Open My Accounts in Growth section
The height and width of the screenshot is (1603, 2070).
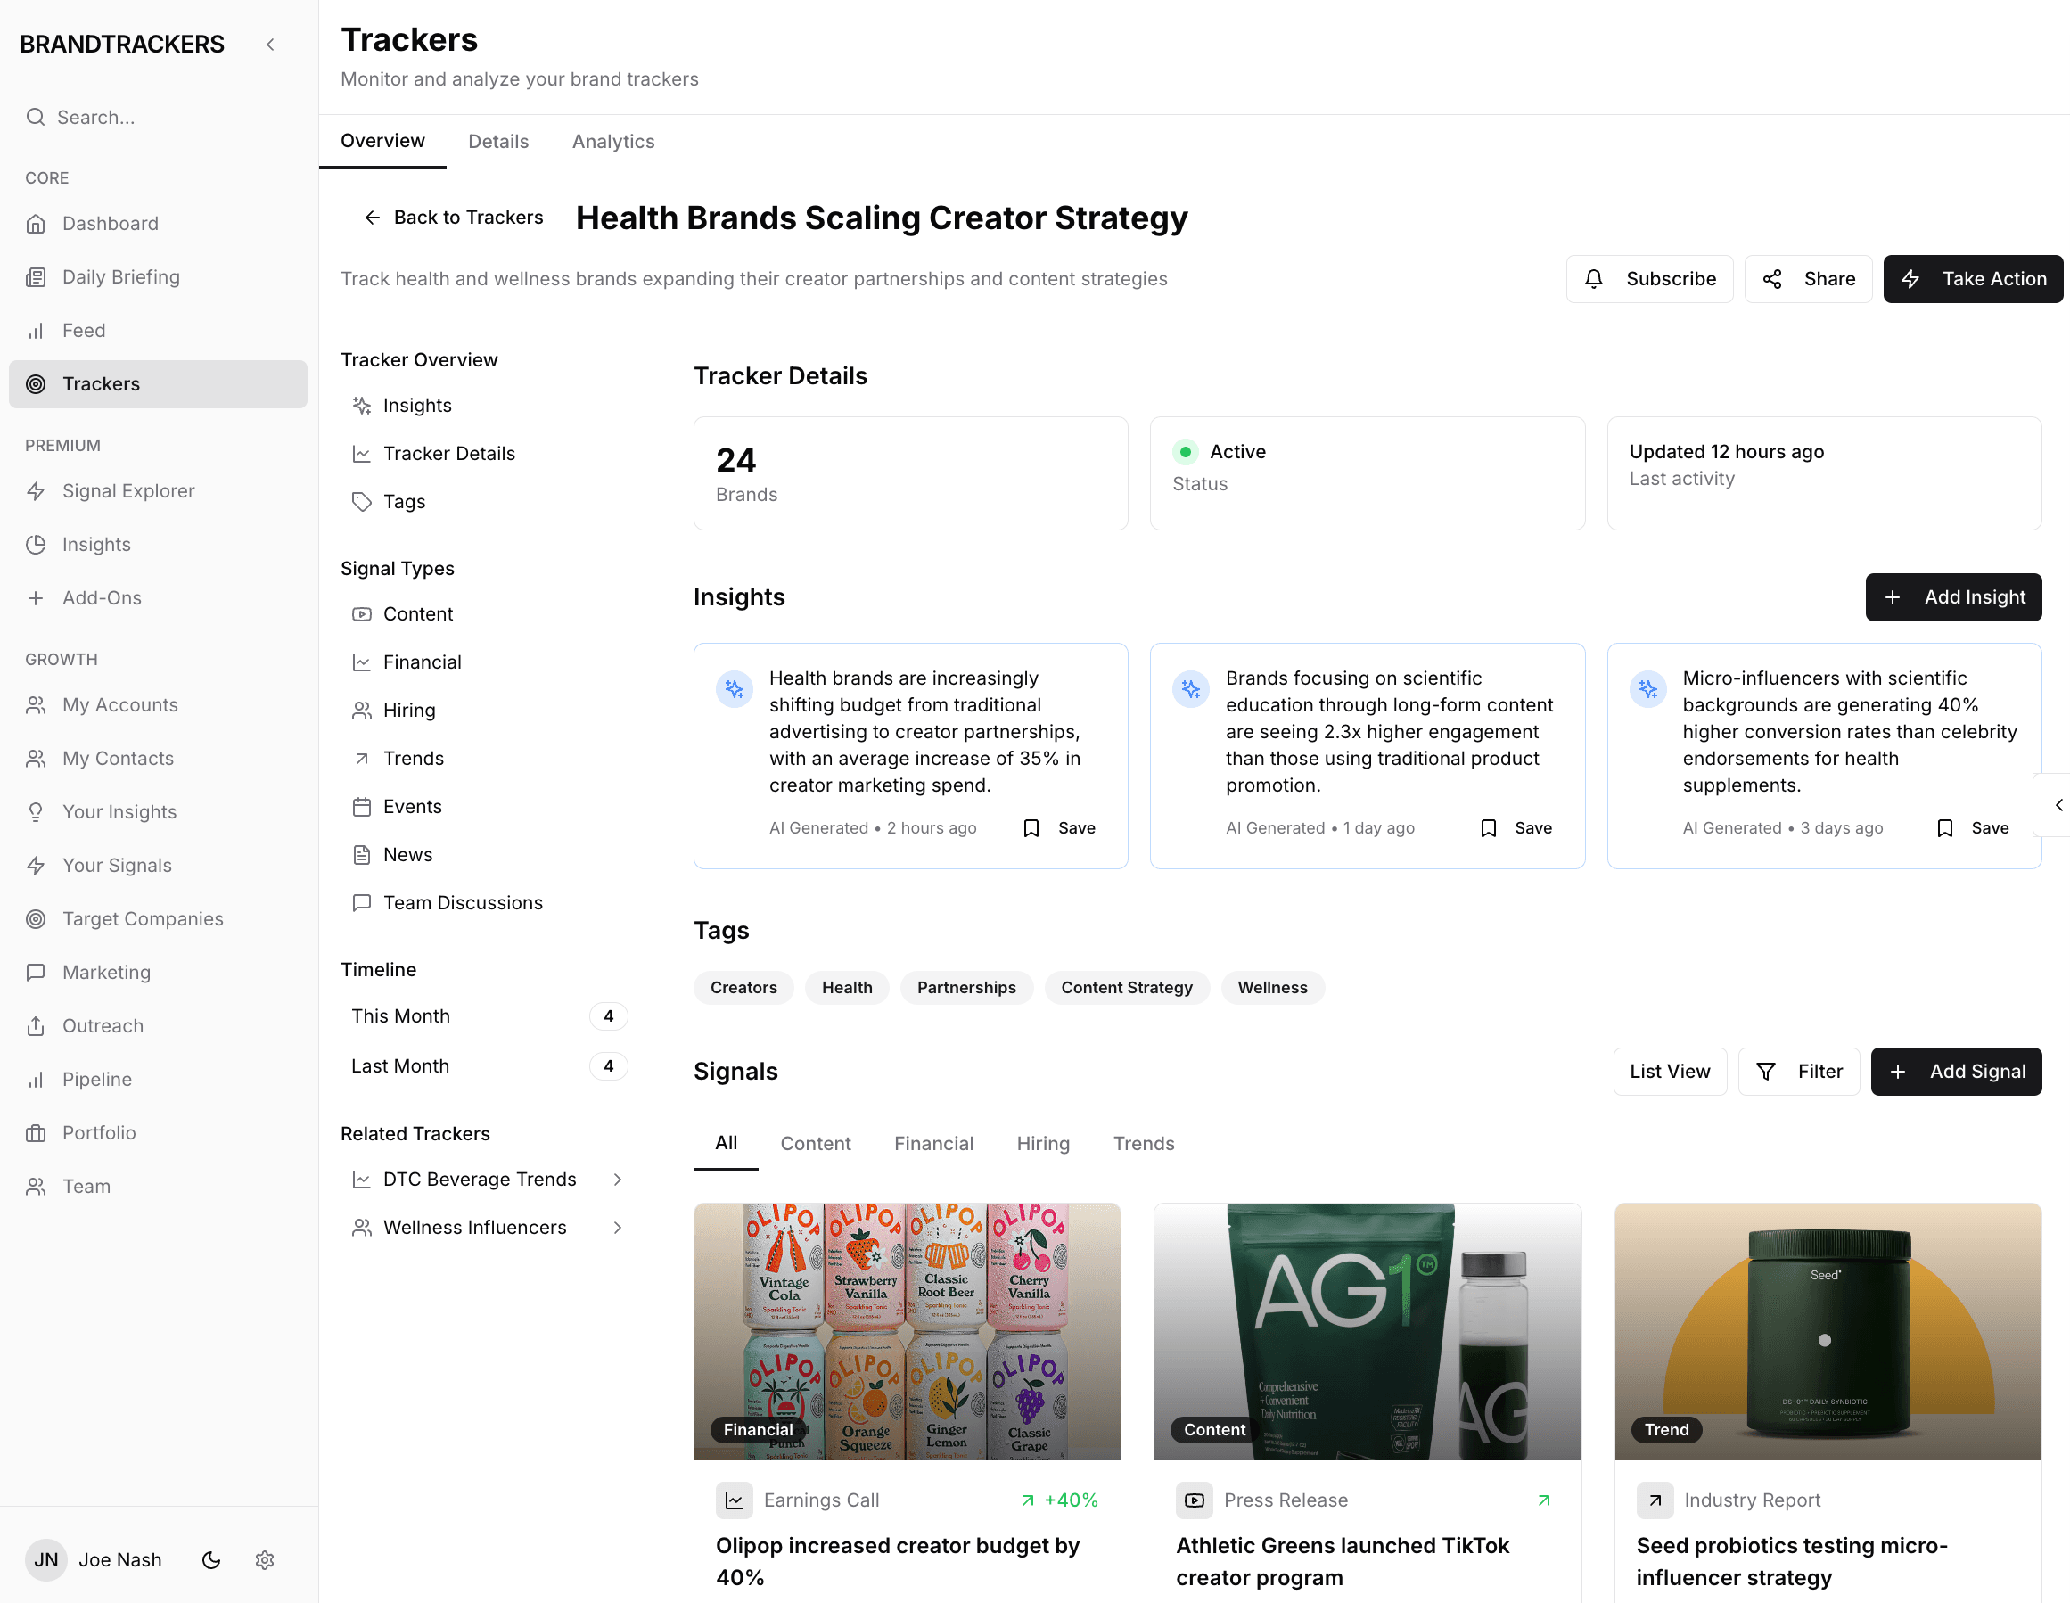[157, 705]
